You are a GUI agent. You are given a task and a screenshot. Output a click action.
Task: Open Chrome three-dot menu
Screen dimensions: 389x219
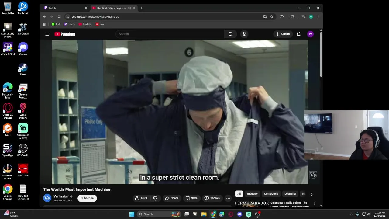tap(318, 17)
